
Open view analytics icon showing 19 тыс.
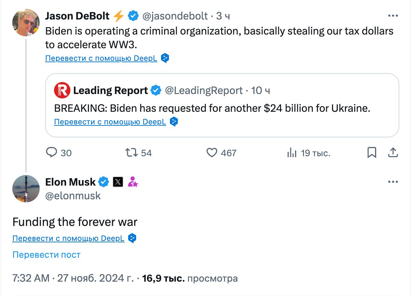point(292,153)
